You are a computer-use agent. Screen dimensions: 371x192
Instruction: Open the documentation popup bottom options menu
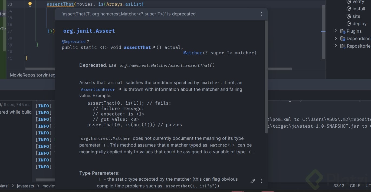pos(261,181)
